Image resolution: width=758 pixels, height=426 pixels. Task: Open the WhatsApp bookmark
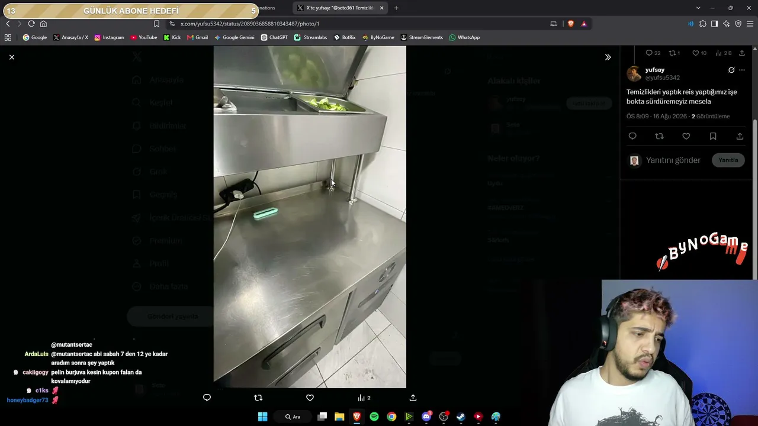click(464, 37)
